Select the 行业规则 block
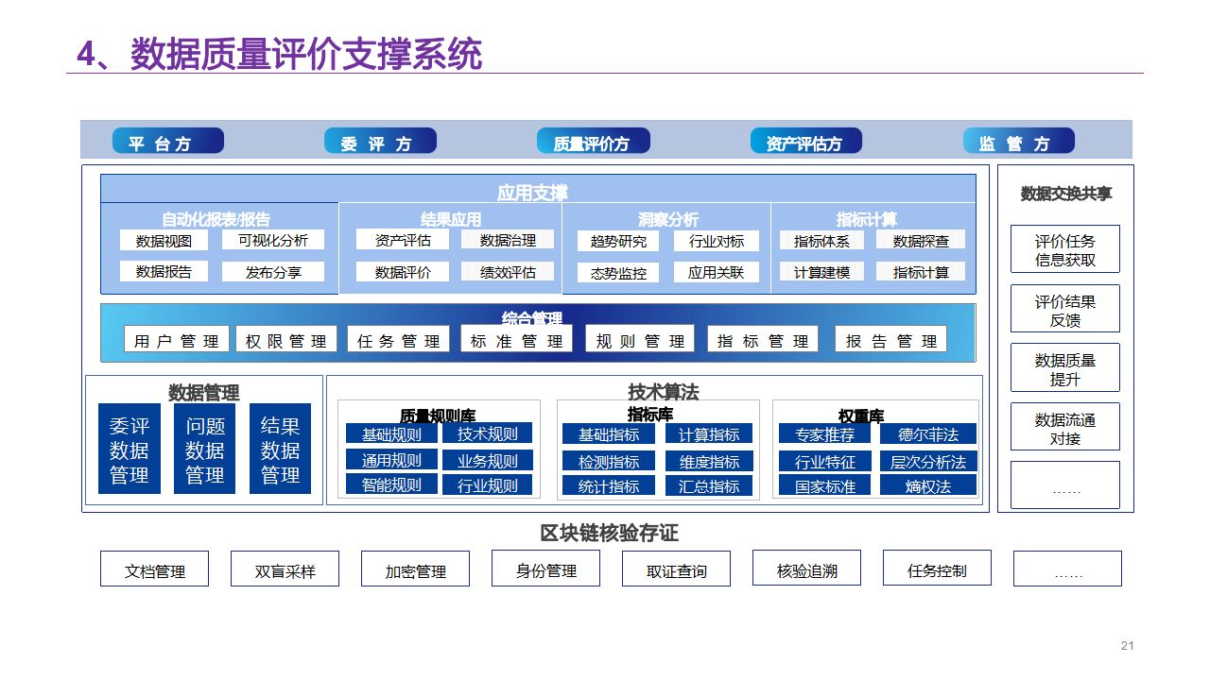Viewport: 1210px width, 680px height. 488,484
